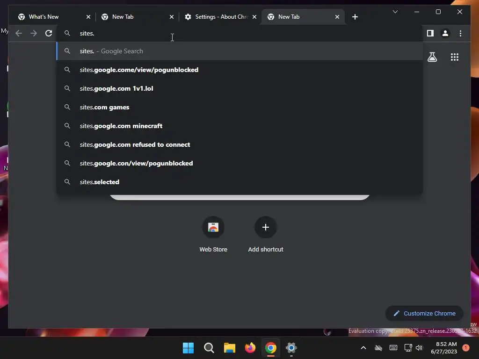Open the notification badge in taskbar
The width and height of the screenshot is (479, 359).
pos(466,348)
